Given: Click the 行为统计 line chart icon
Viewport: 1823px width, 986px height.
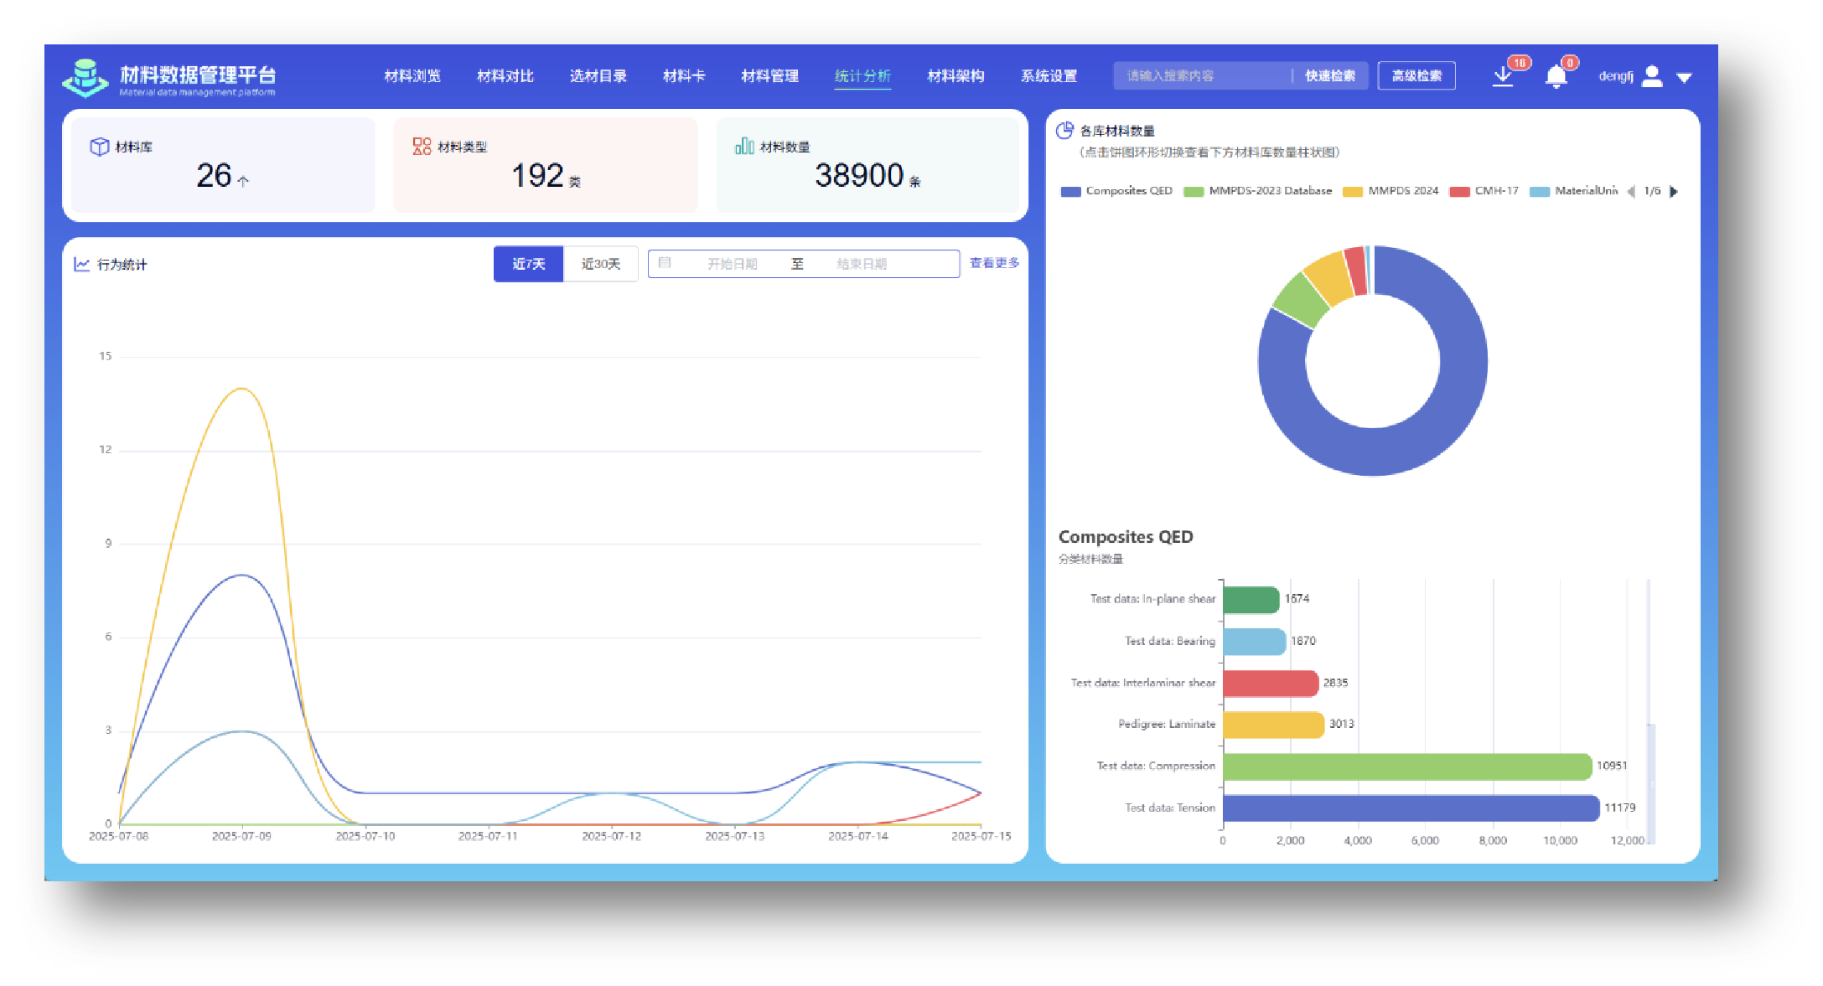Looking at the screenshot, I should click(x=82, y=264).
